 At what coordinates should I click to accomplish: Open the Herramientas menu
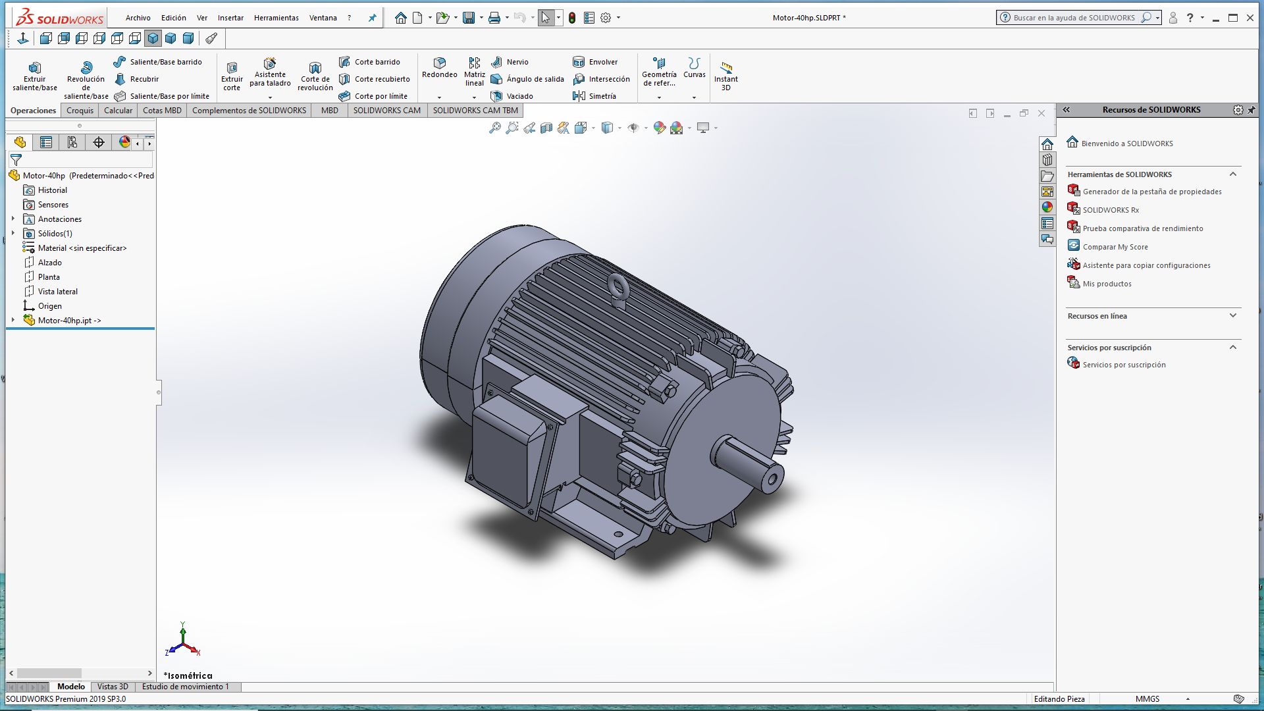[x=276, y=18]
